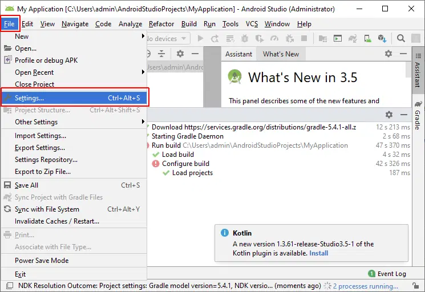
Task: Choose Invalidate Caches / Restart...
Action: coord(74,221)
